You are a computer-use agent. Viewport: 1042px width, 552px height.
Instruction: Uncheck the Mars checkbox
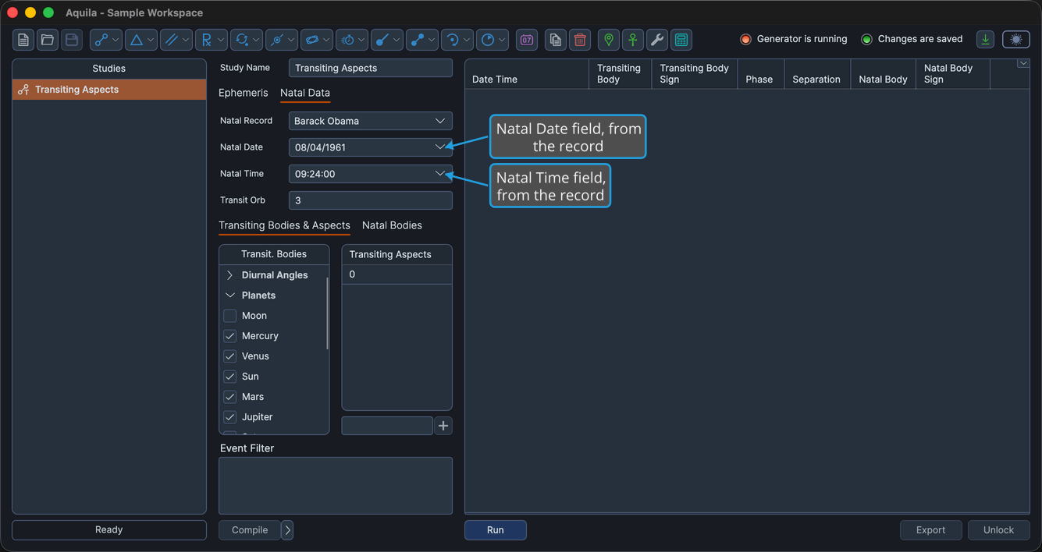(230, 397)
